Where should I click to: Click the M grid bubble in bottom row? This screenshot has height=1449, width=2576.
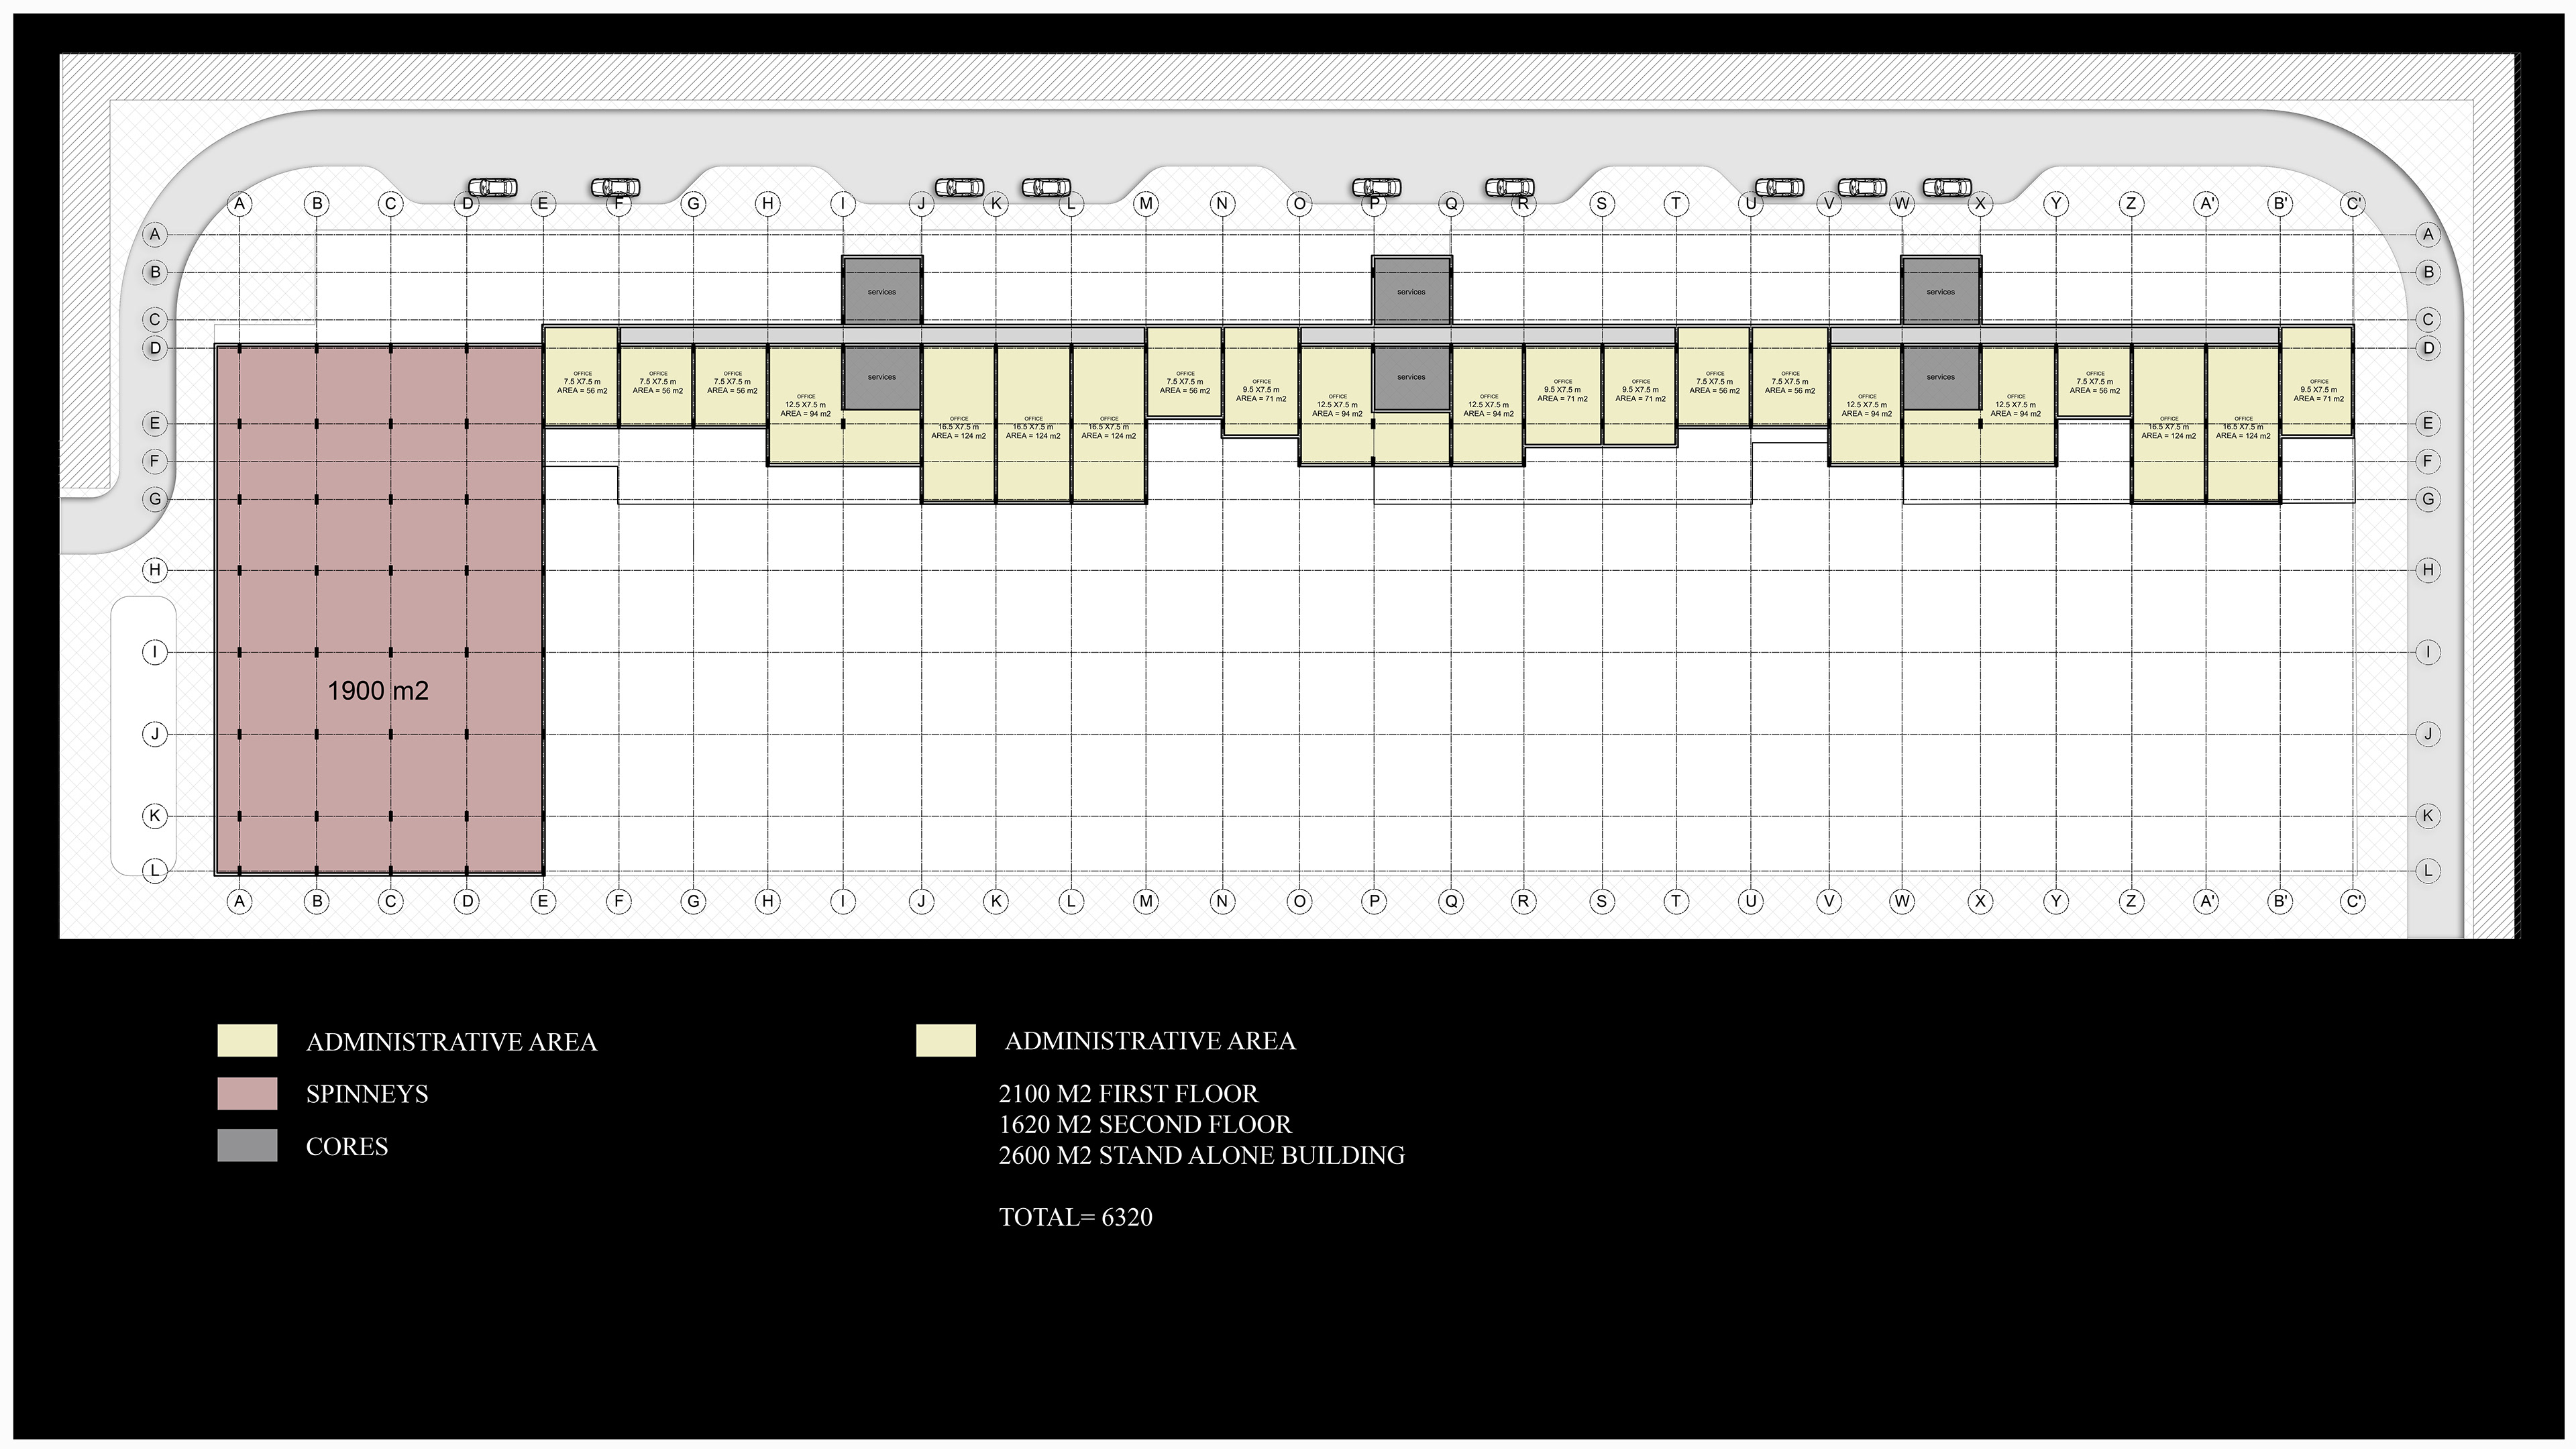coord(1146,901)
